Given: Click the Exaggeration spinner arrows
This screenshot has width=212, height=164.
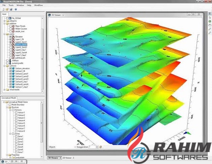Looking at the screenshot, I should point(97,147).
